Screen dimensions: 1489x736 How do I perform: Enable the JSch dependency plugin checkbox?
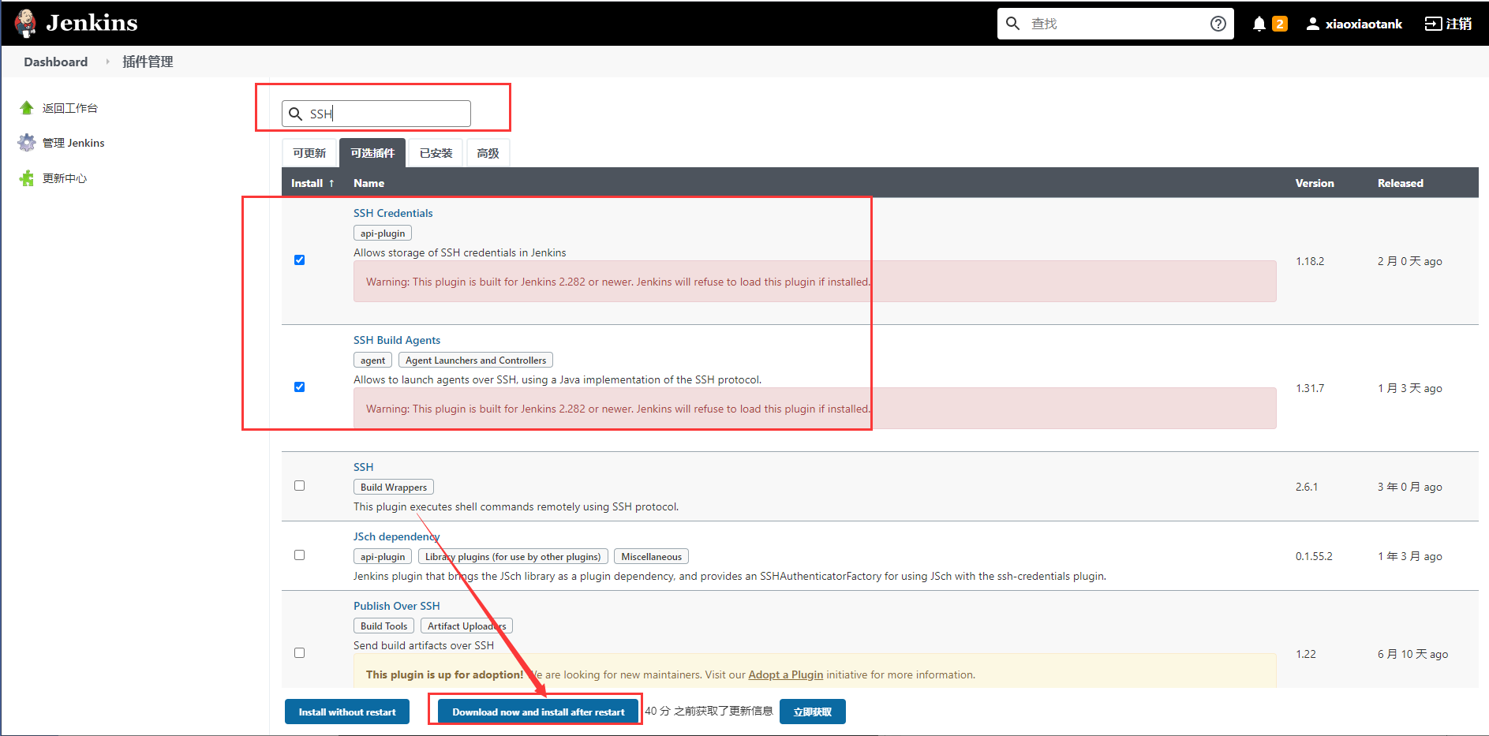299,555
